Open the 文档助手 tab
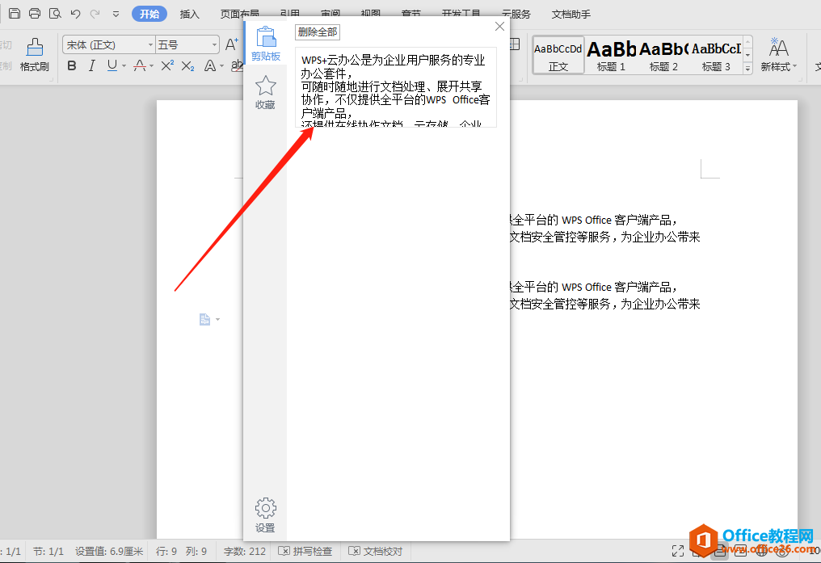Screen dimensions: 821x563 tap(570, 14)
